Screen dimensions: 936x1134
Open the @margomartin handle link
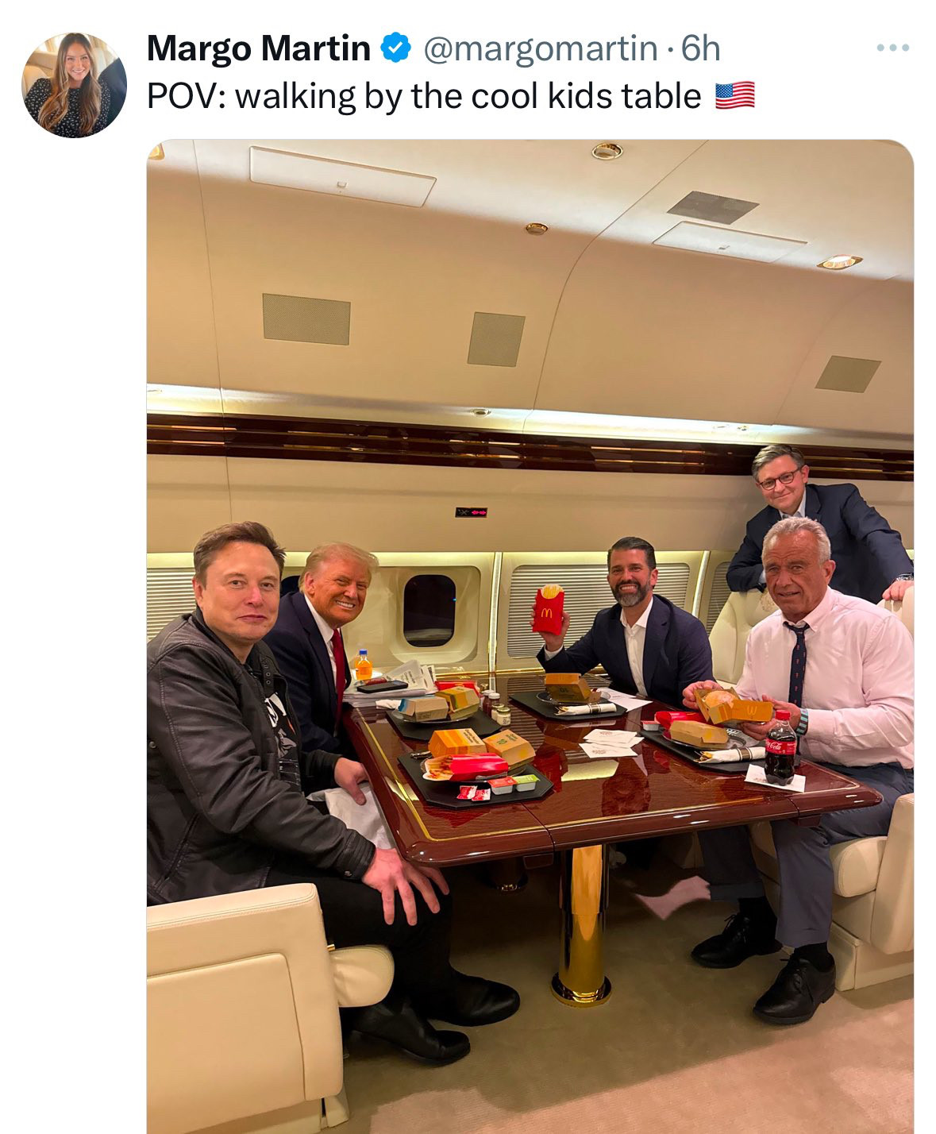coord(541,48)
